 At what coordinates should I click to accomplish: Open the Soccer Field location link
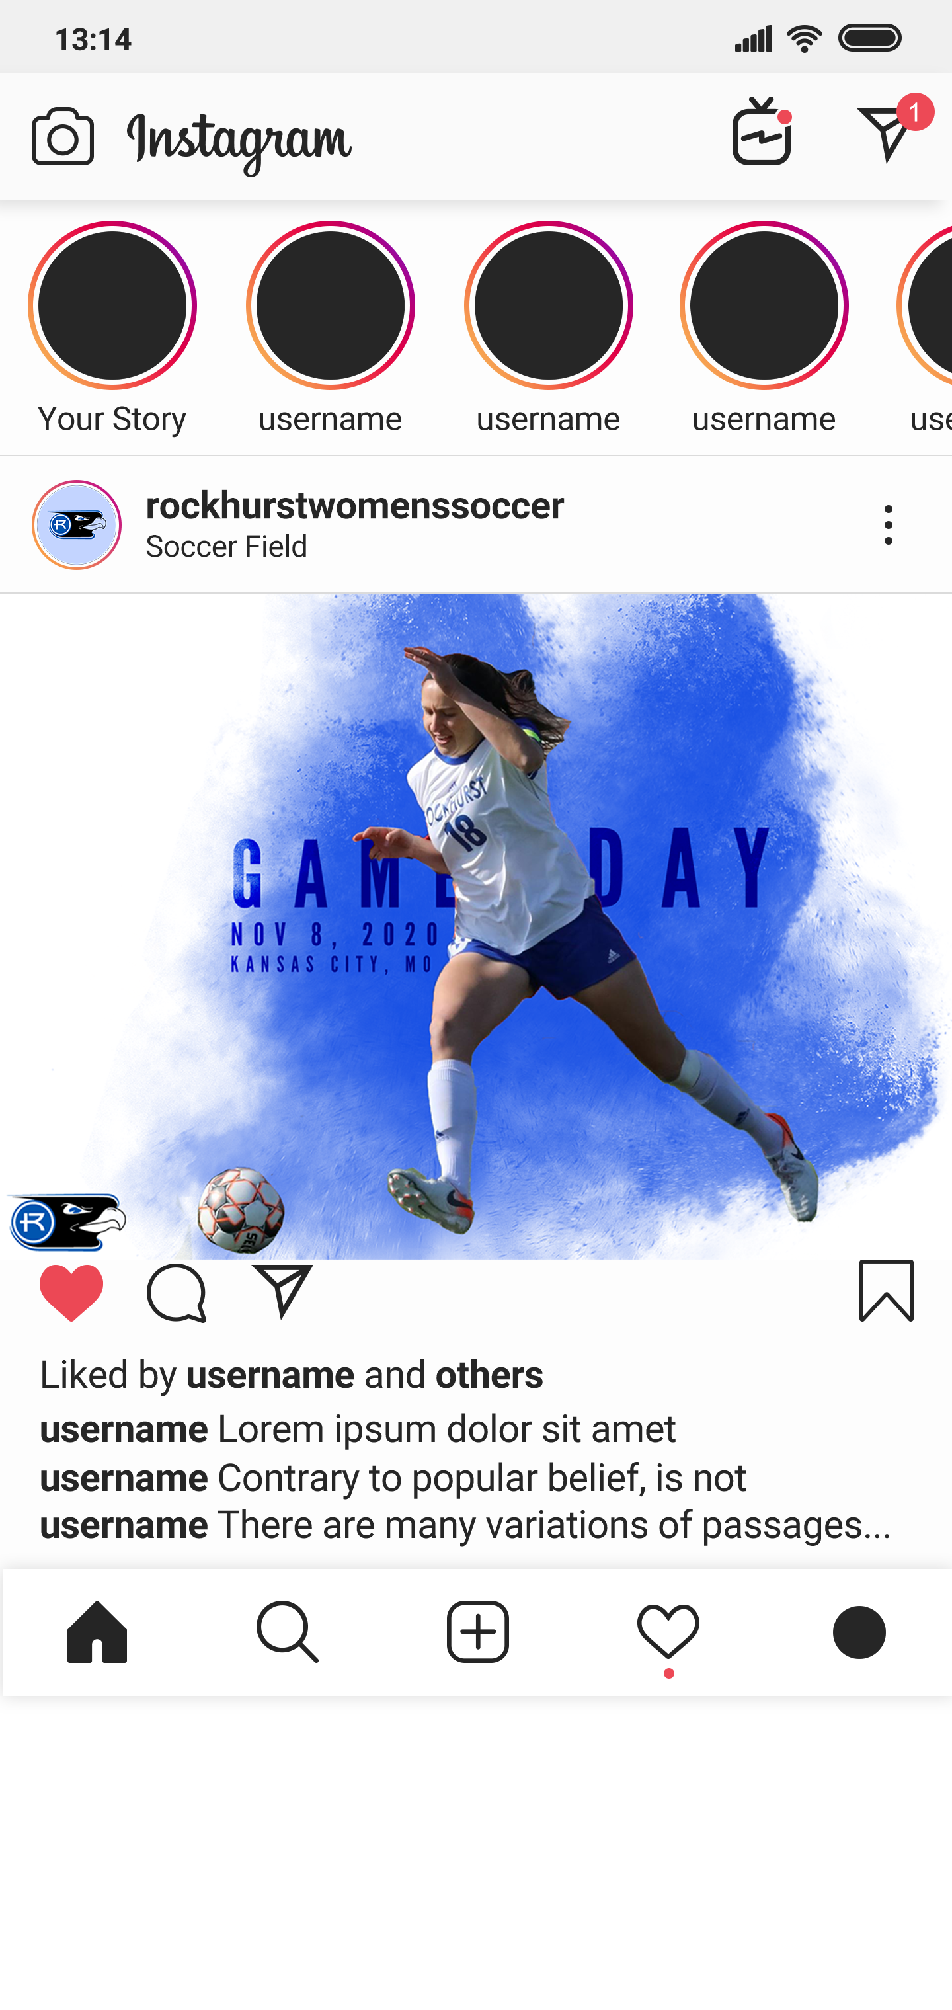tap(226, 546)
